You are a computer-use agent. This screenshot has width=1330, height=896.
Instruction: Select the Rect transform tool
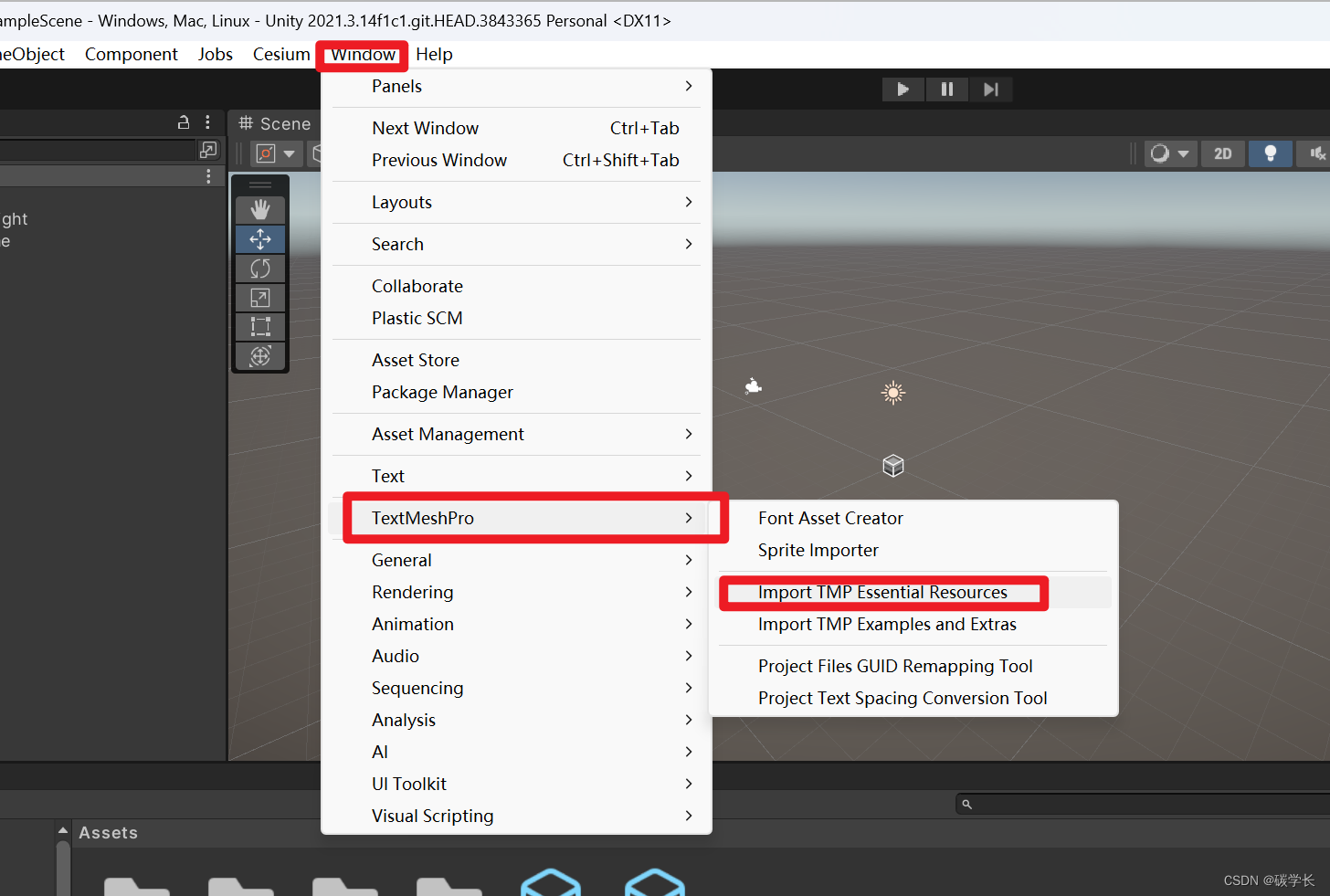(260, 327)
